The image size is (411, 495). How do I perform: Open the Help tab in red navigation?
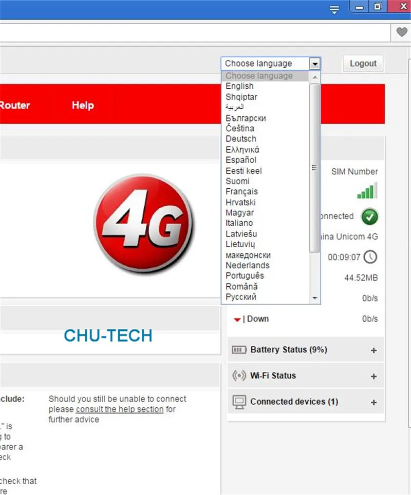click(x=83, y=105)
